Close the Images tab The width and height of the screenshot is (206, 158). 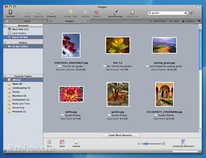tap(88, 21)
